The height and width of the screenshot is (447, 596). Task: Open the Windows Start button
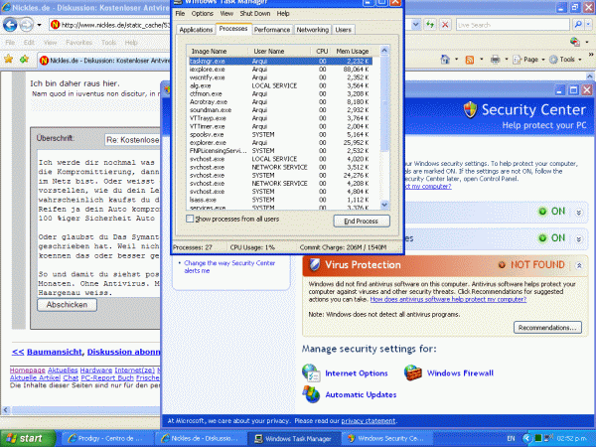pyautogui.click(x=28, y=438)
